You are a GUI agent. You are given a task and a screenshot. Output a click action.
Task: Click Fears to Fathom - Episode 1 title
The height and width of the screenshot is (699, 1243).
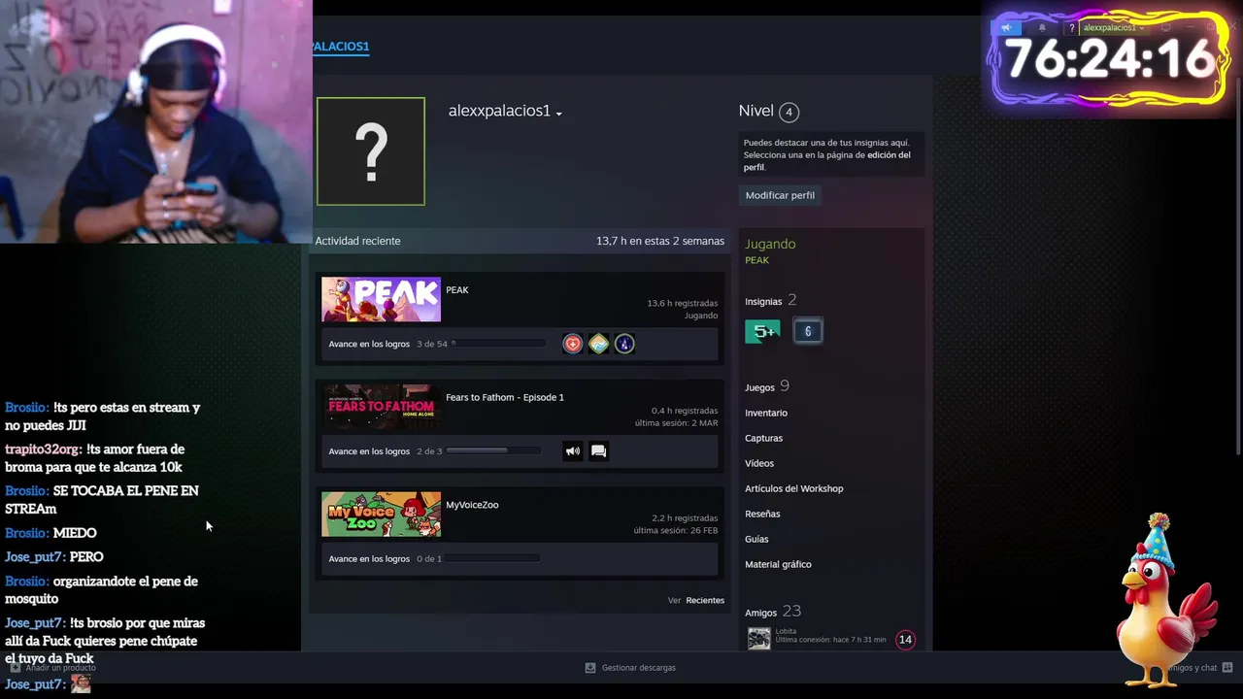pyautogui.click(x=505, y=397)
